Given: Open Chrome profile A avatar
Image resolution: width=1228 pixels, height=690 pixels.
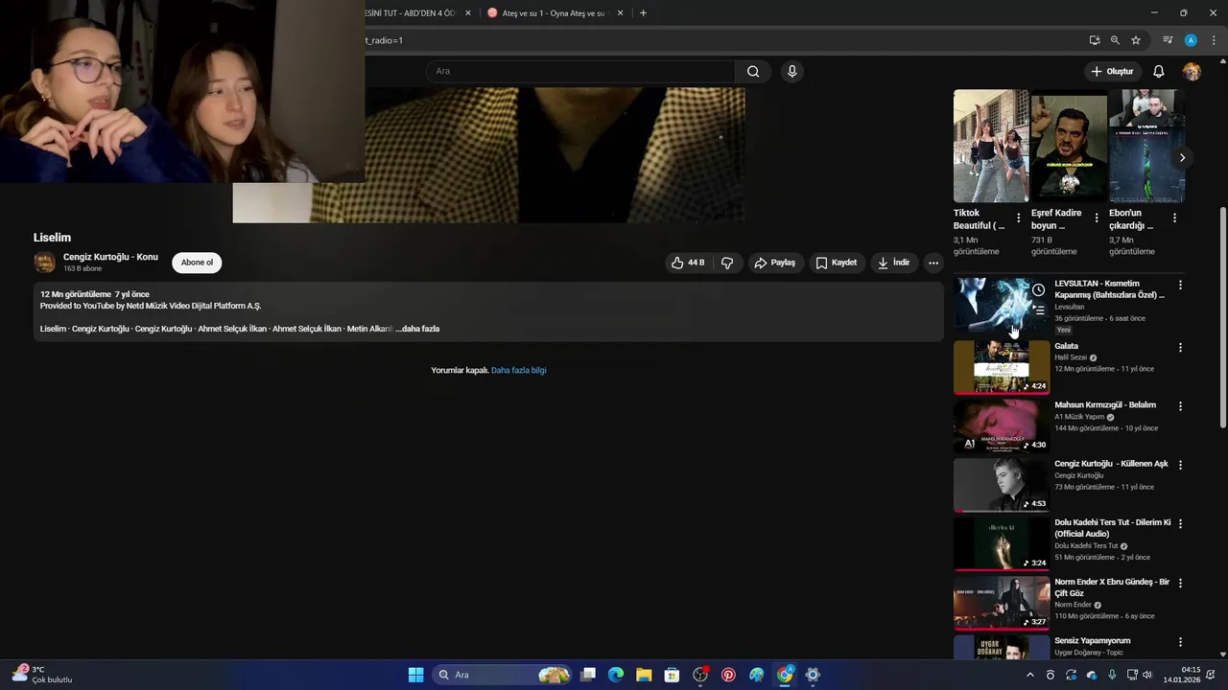Looking at the screenshot, I should pyautogui.click(x=1191, y=40).
